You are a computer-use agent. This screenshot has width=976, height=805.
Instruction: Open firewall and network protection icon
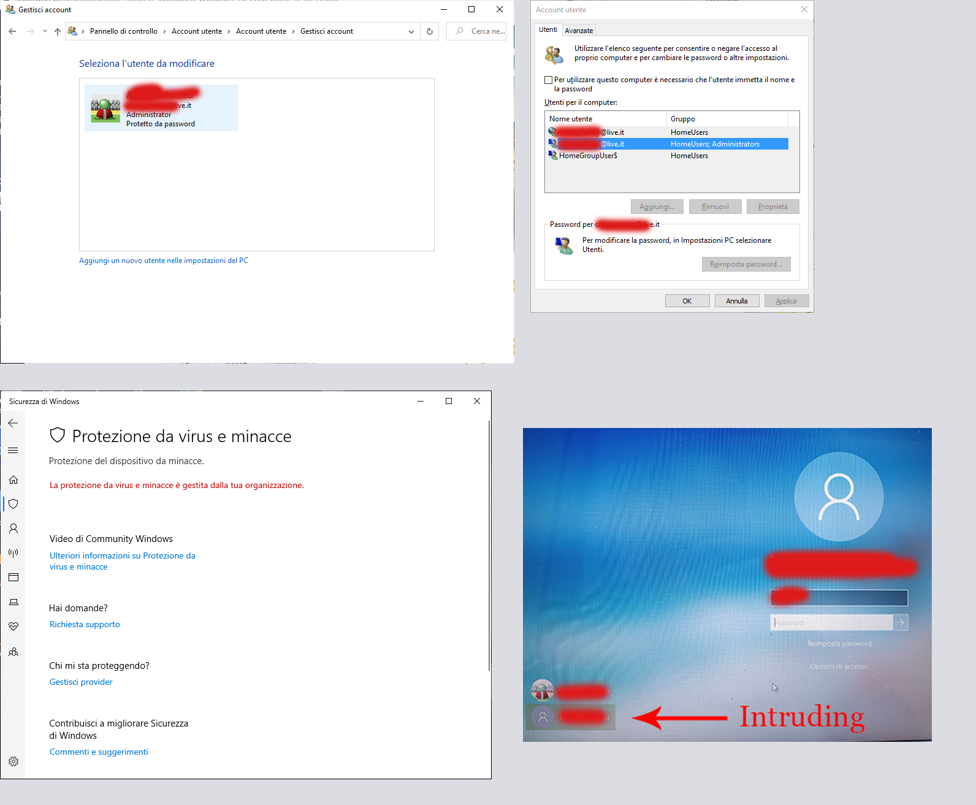13,553
